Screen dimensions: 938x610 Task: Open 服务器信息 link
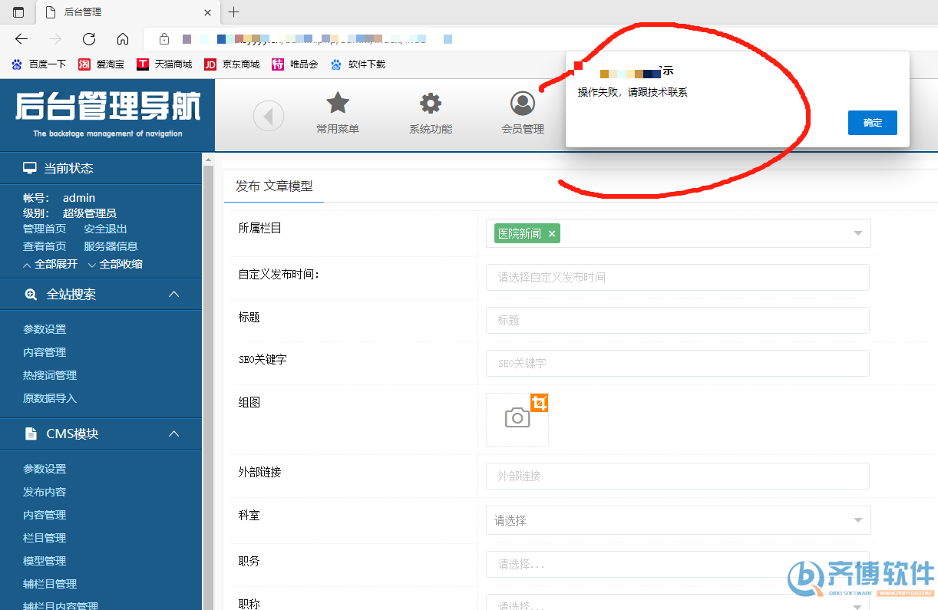[111, 246]
